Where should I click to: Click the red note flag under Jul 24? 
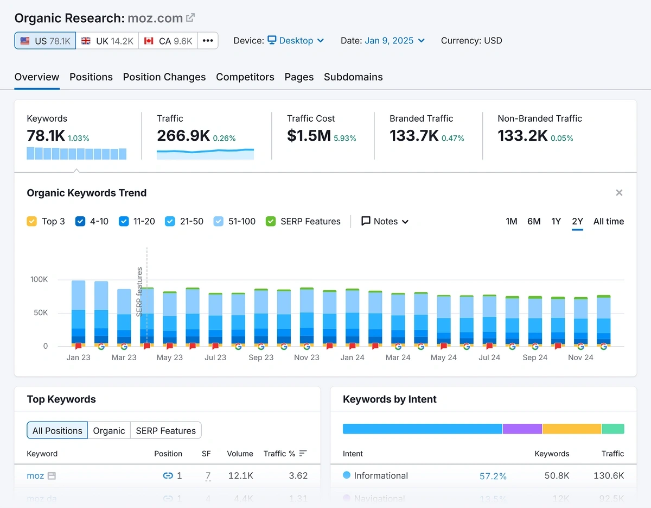click(x=489, y=346)
